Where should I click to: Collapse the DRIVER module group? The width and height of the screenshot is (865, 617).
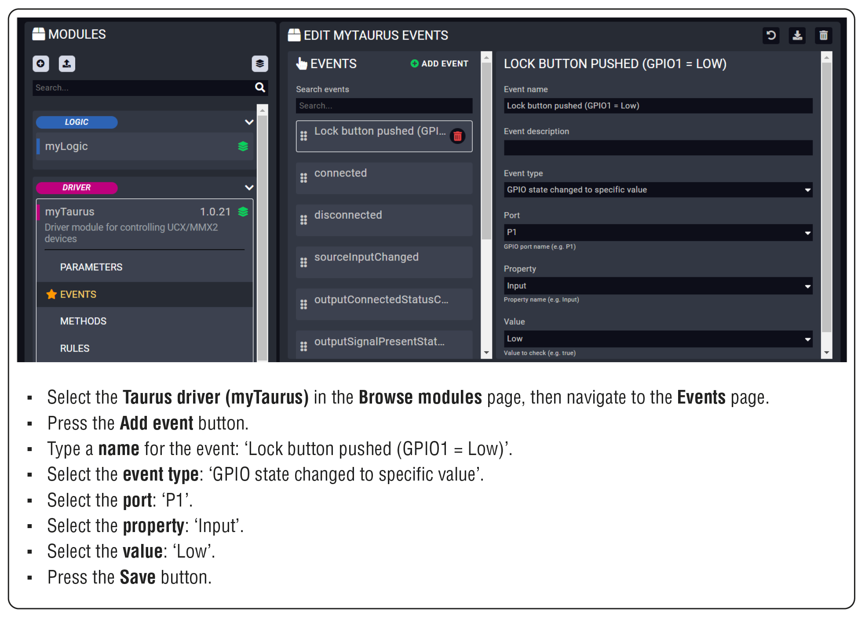[249, 187]
